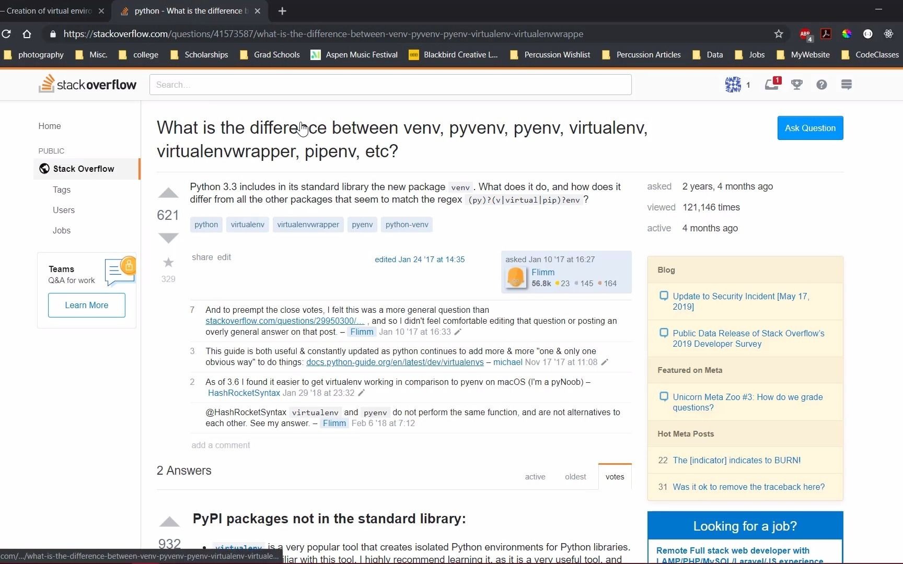Image resolution: width=903 pixels, height=564 pixels.
Task: Downvote the question about venv
Action: (x=168, y=238)
